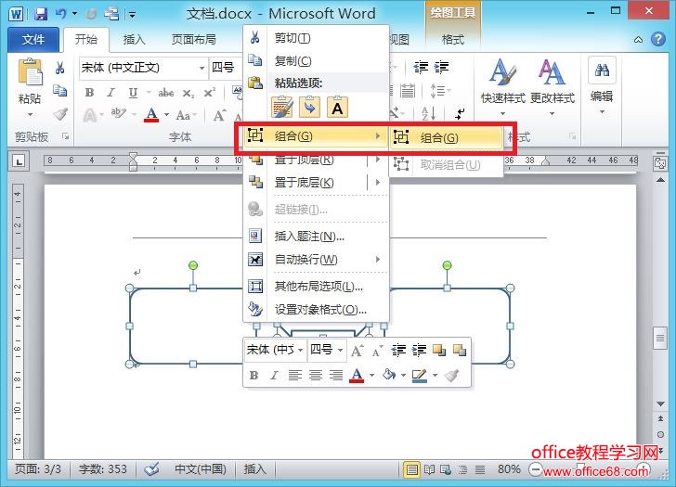Switch to the 插入 Insert tab

[134, 40]
